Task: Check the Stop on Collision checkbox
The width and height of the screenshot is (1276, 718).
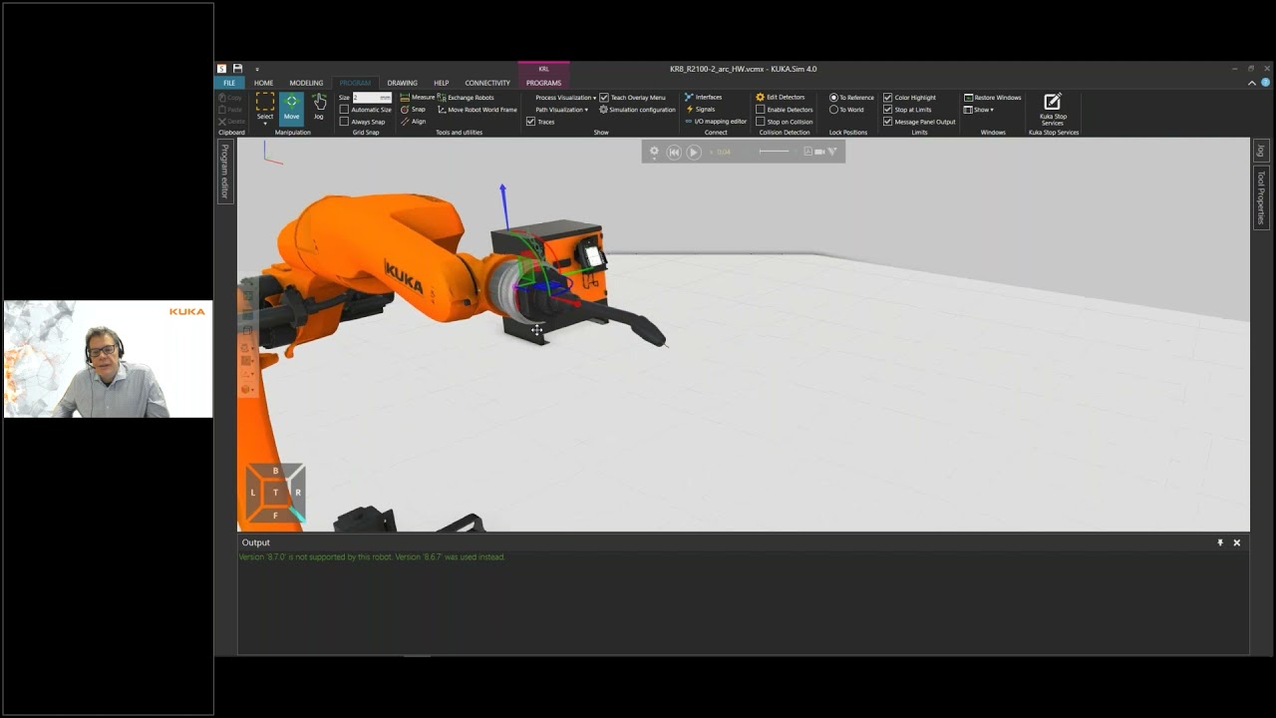Action: click(x=760, y=122)
